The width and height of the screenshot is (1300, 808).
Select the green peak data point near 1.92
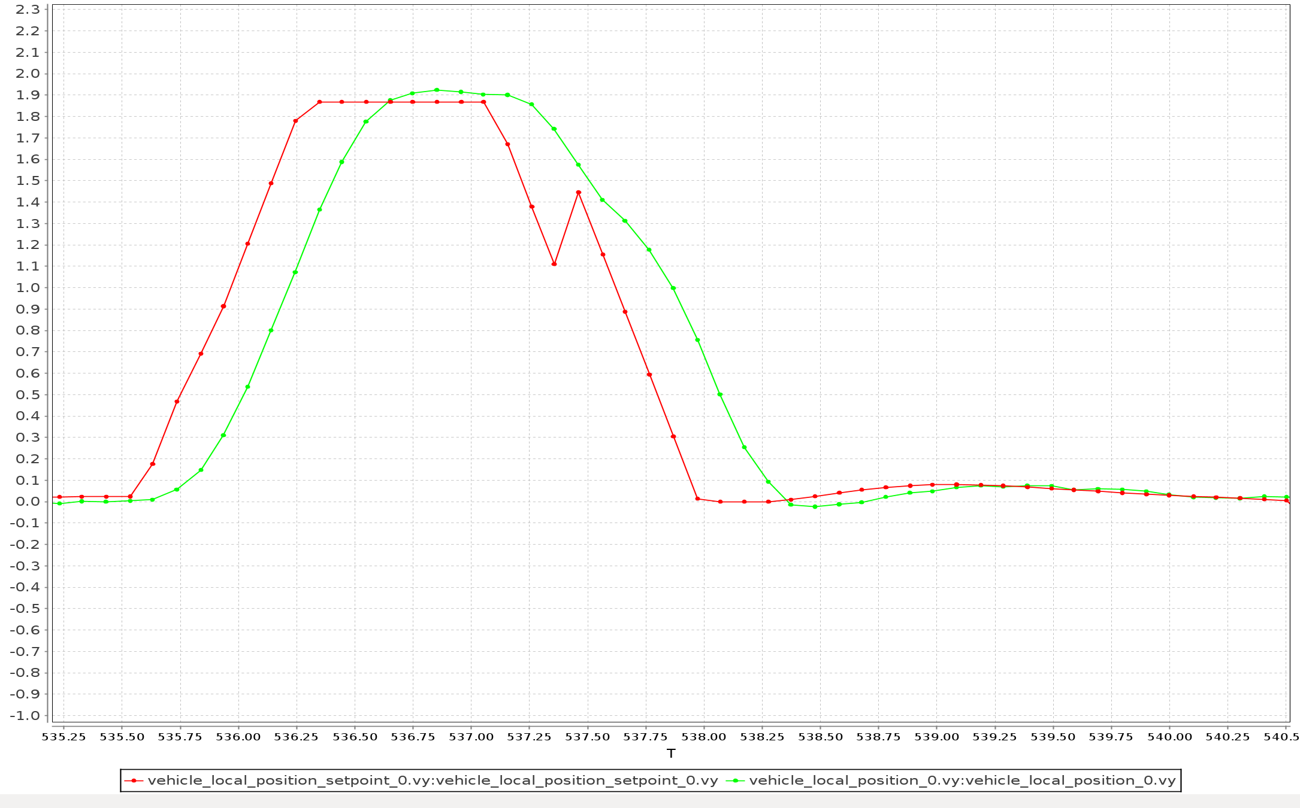click(x=437, y=90)
